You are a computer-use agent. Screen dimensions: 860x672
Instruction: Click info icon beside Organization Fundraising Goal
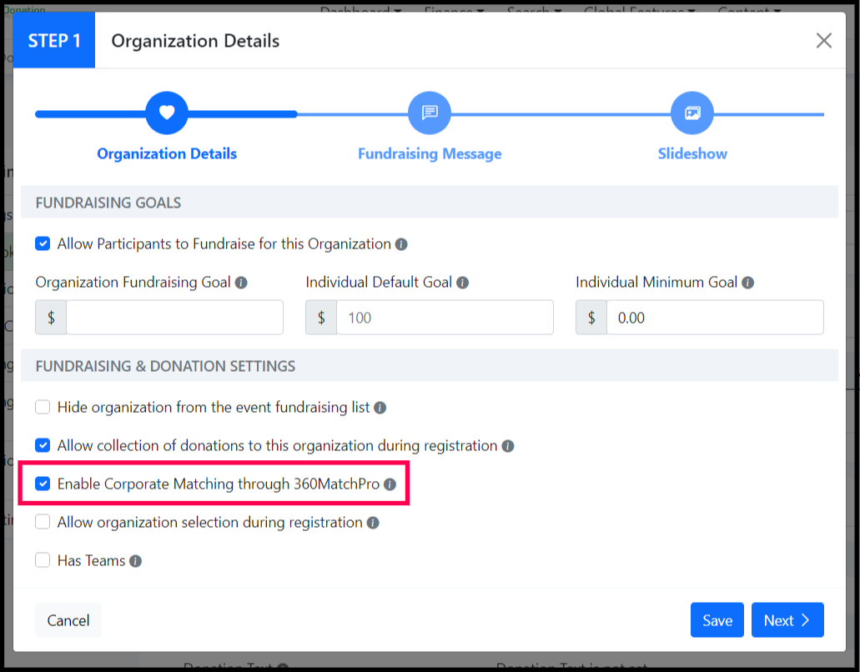(241, 283)
